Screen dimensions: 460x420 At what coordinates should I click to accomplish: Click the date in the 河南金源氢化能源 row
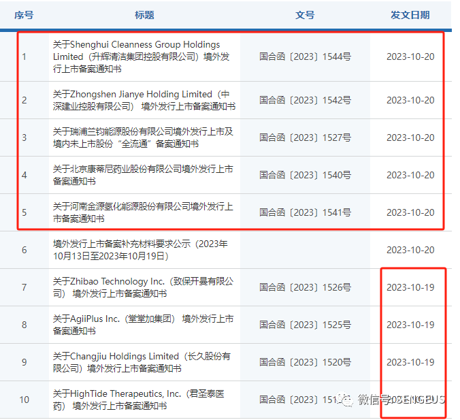pyautogui.click(x=410, y=212)
